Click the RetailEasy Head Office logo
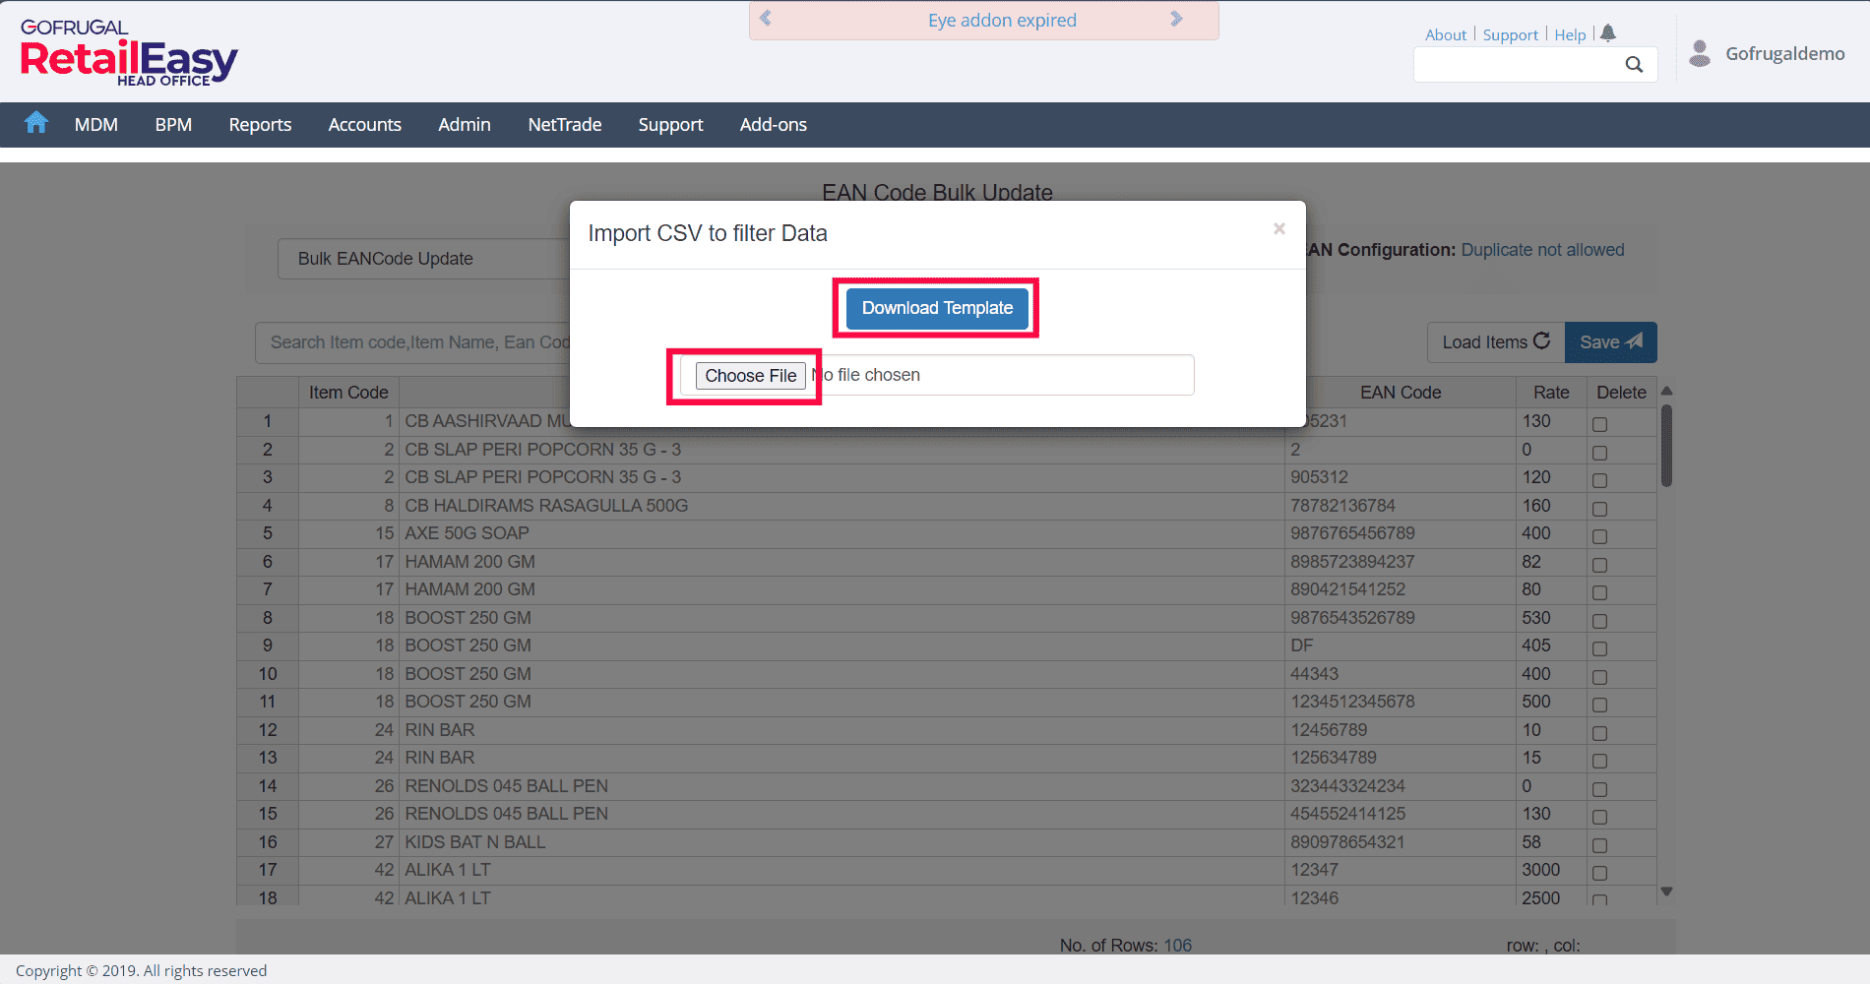The image size is (1870, 984). 129,53
